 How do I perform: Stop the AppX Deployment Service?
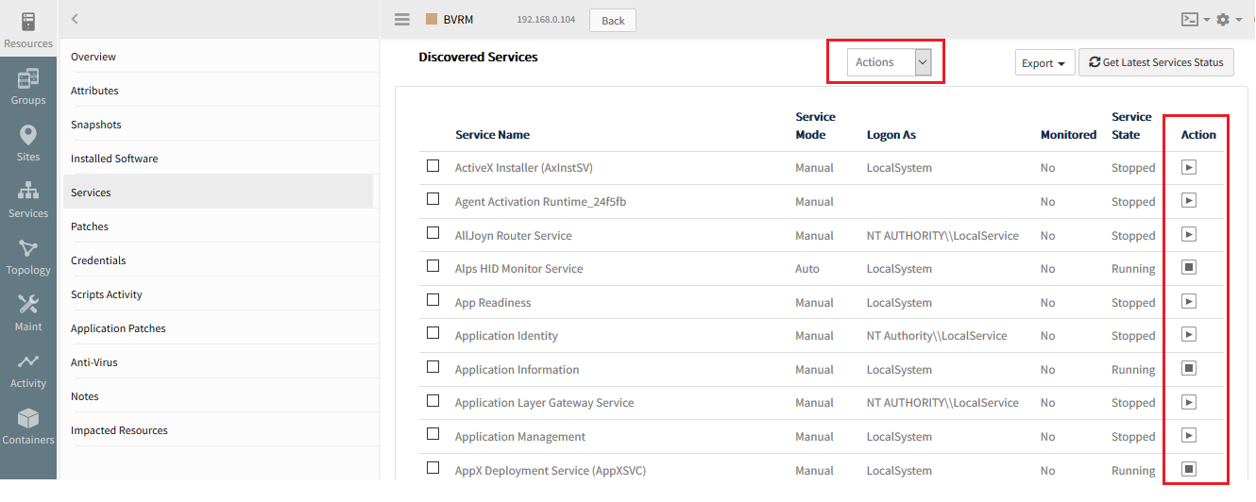click(x=1189, y=469)
